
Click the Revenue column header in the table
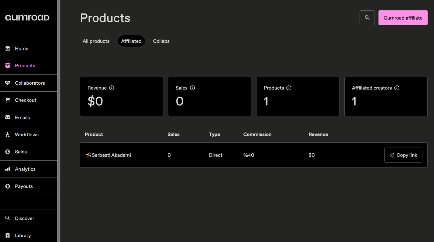pos(318,134)
